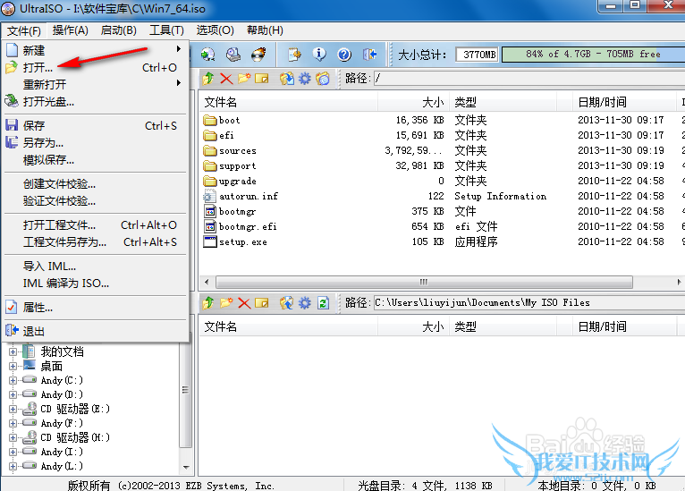The image size is (685, 491).
Task: Click the Up arrow icon in local pane toolbar
Action: tap(208, 302)
